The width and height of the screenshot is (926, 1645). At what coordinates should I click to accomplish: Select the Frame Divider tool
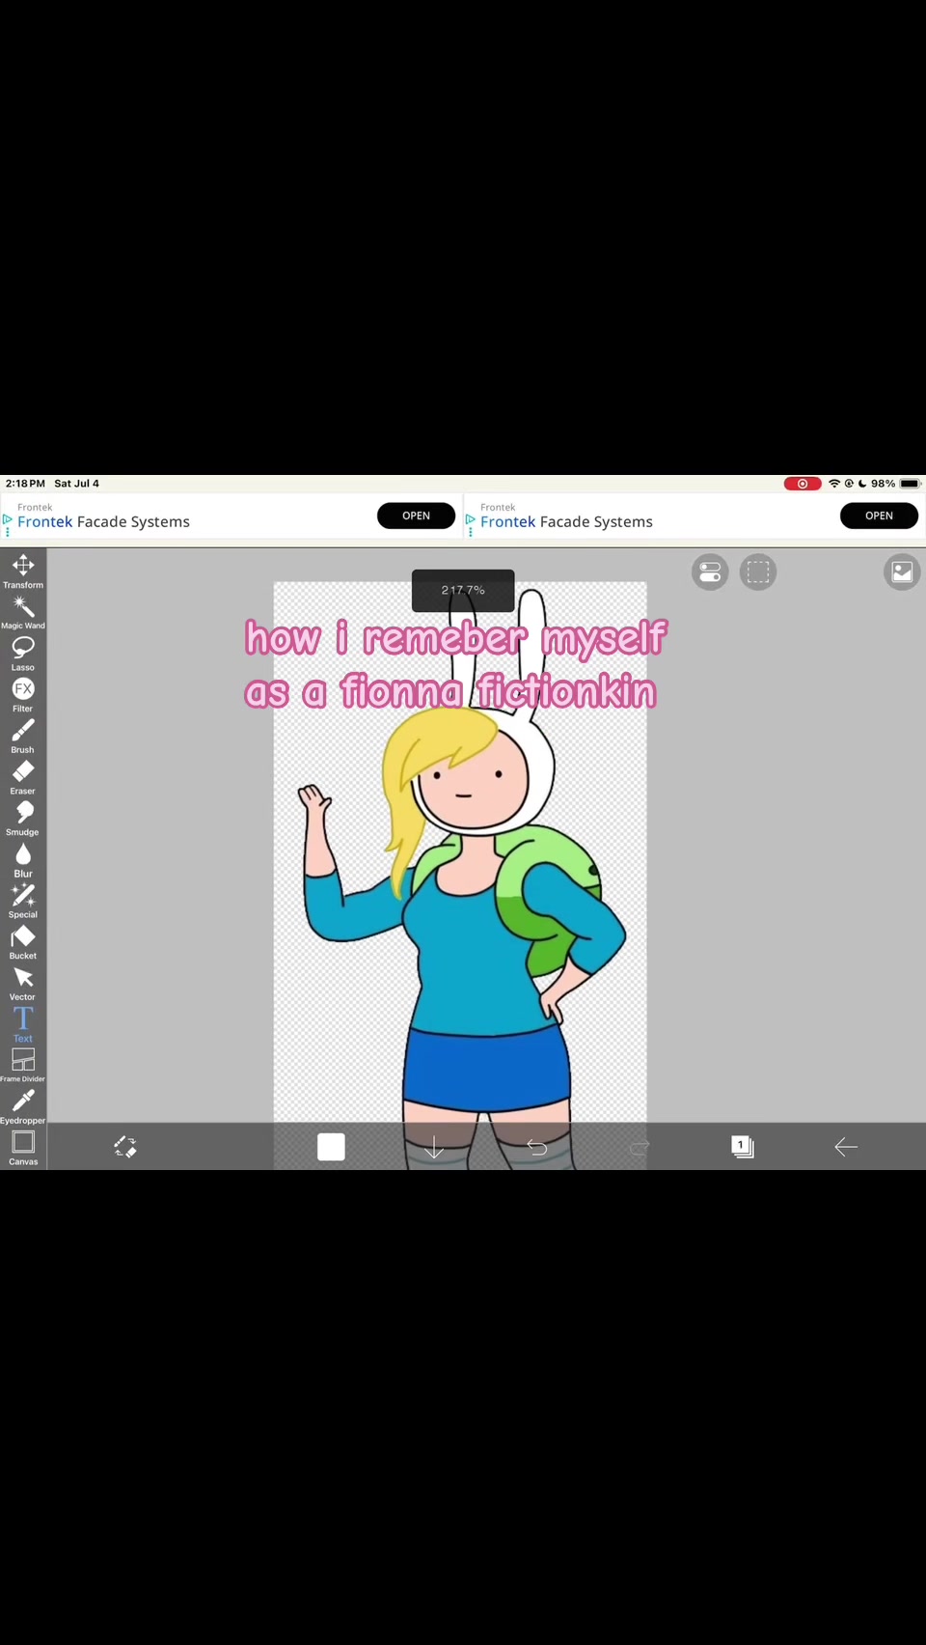(23, 1066)
